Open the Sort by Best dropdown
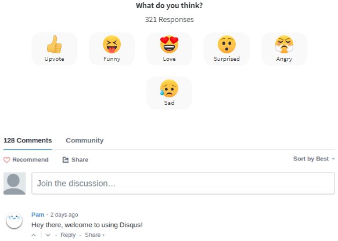Image resolution: width=338 pixels, height=241 pixels. click(x=314, y=159)
